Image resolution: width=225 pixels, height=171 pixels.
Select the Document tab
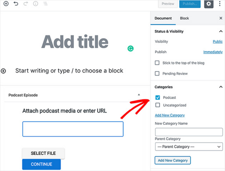coord(163,18)
